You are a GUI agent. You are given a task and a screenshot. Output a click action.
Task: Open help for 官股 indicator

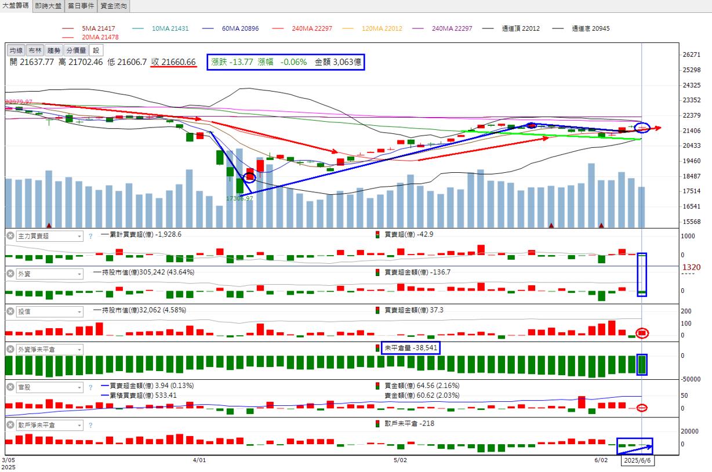click(x=90, y=387)
